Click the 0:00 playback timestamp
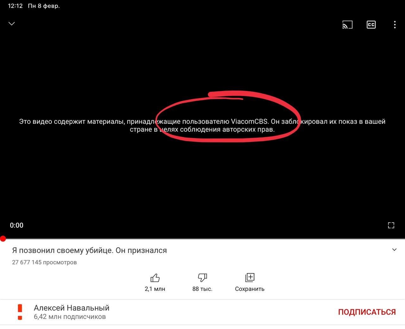This screenshot has width=405, height=329. pos(16,225)
